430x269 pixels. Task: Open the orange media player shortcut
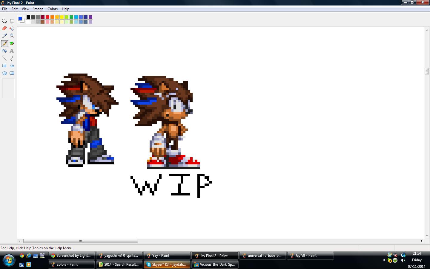pos(29,265)
